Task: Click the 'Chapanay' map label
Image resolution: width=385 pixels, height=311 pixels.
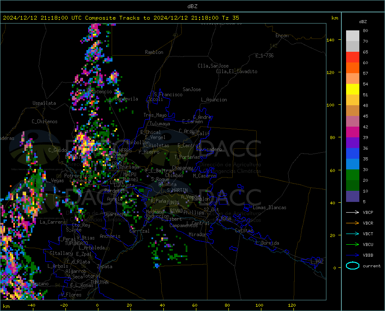Action: [182, 168]
